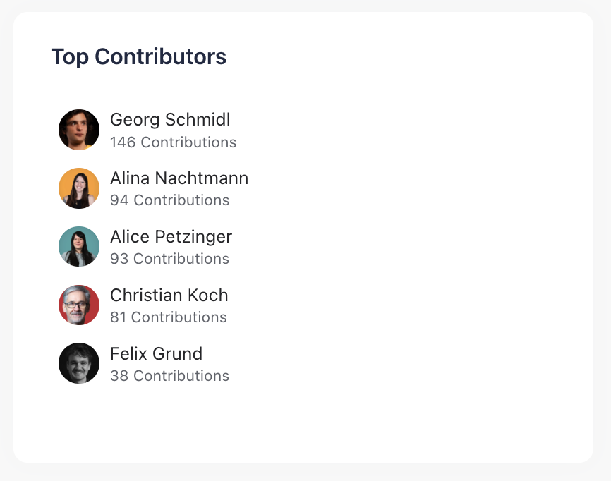Click Felix Grund's avatar photo
Viewport: 611px width, 481px height.
pos(79,363)
